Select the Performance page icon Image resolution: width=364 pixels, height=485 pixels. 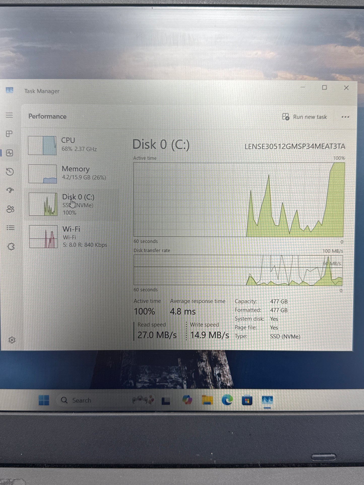click(x=10, y=153)
